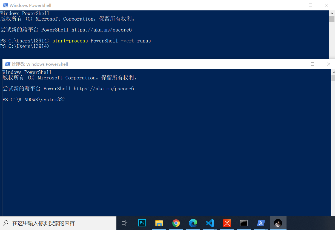Open Microsoft Edge from the taskbar

(x=193, y=223)
